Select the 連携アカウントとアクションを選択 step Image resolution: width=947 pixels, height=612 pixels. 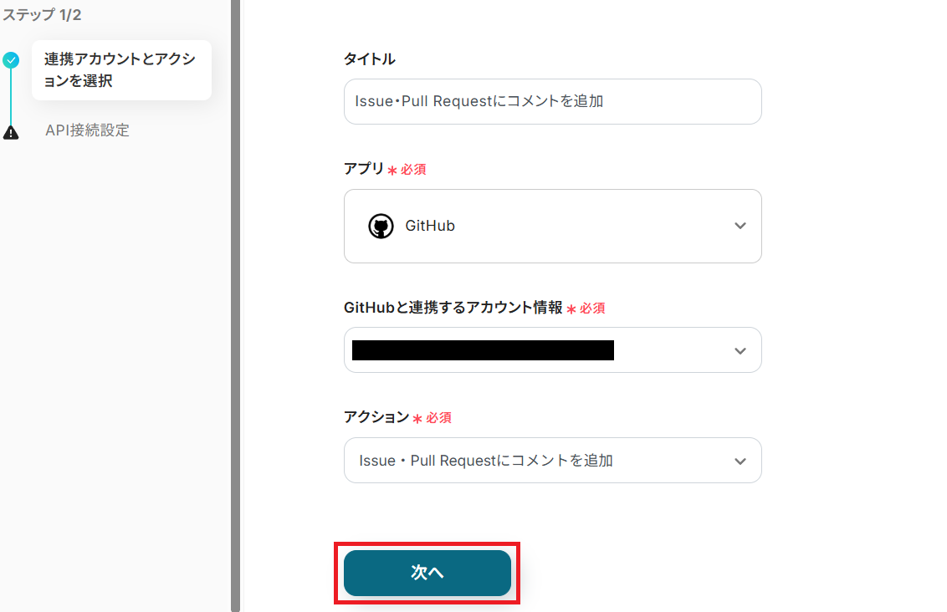click(x=120, y=70)
